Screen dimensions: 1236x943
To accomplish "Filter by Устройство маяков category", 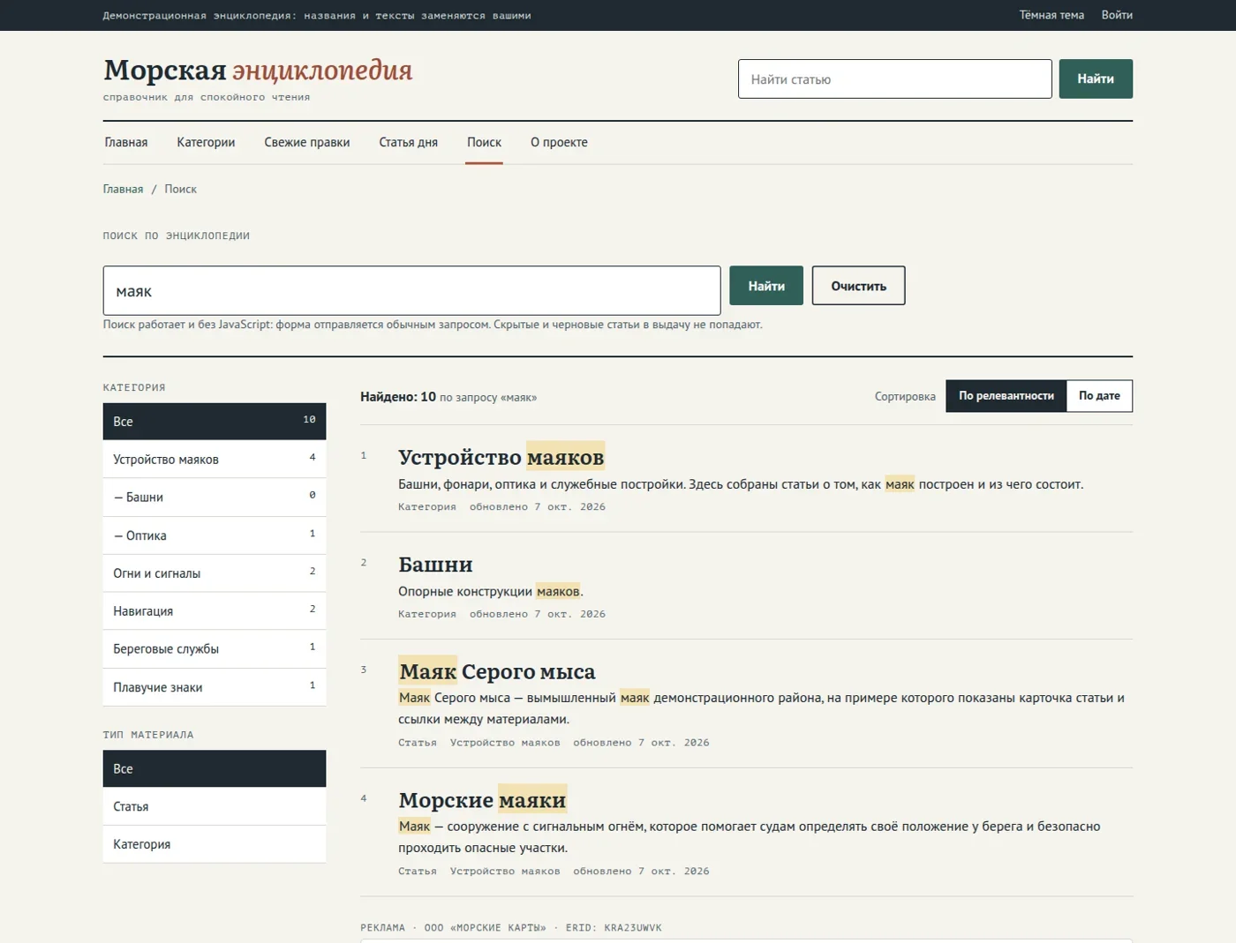I will (215, 460).
